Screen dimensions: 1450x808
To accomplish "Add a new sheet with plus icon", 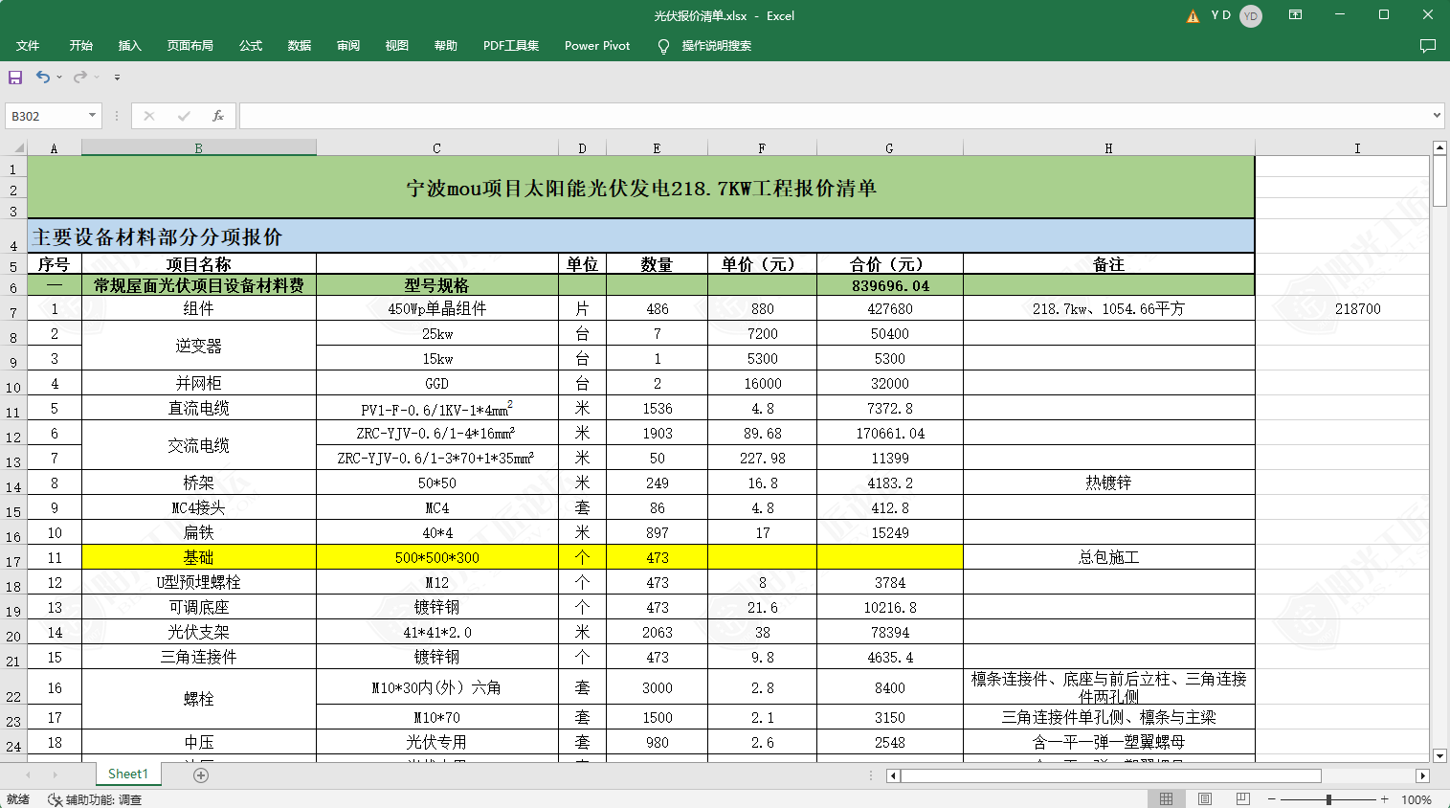I will 201,775.
